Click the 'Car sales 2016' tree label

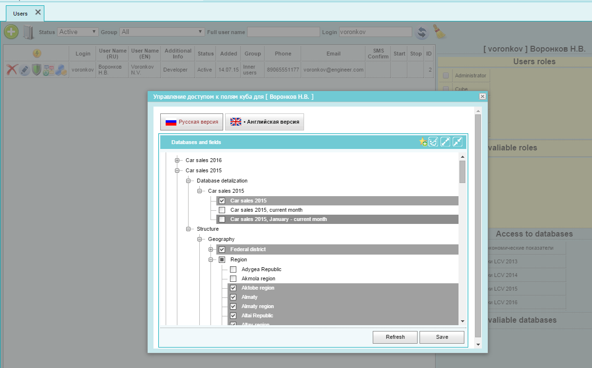click(x=204, y=160)
